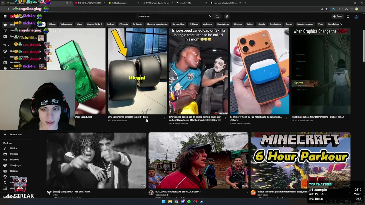The width and height of the screenshot is (365, 205).
Task: Open the syke! channel avatar
Action: (x=49, y=193)
